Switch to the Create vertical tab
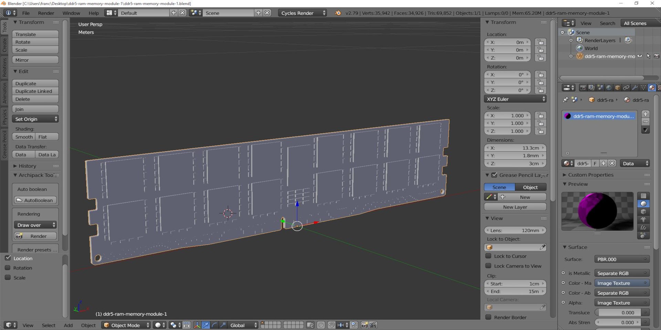 pos(4,45)
